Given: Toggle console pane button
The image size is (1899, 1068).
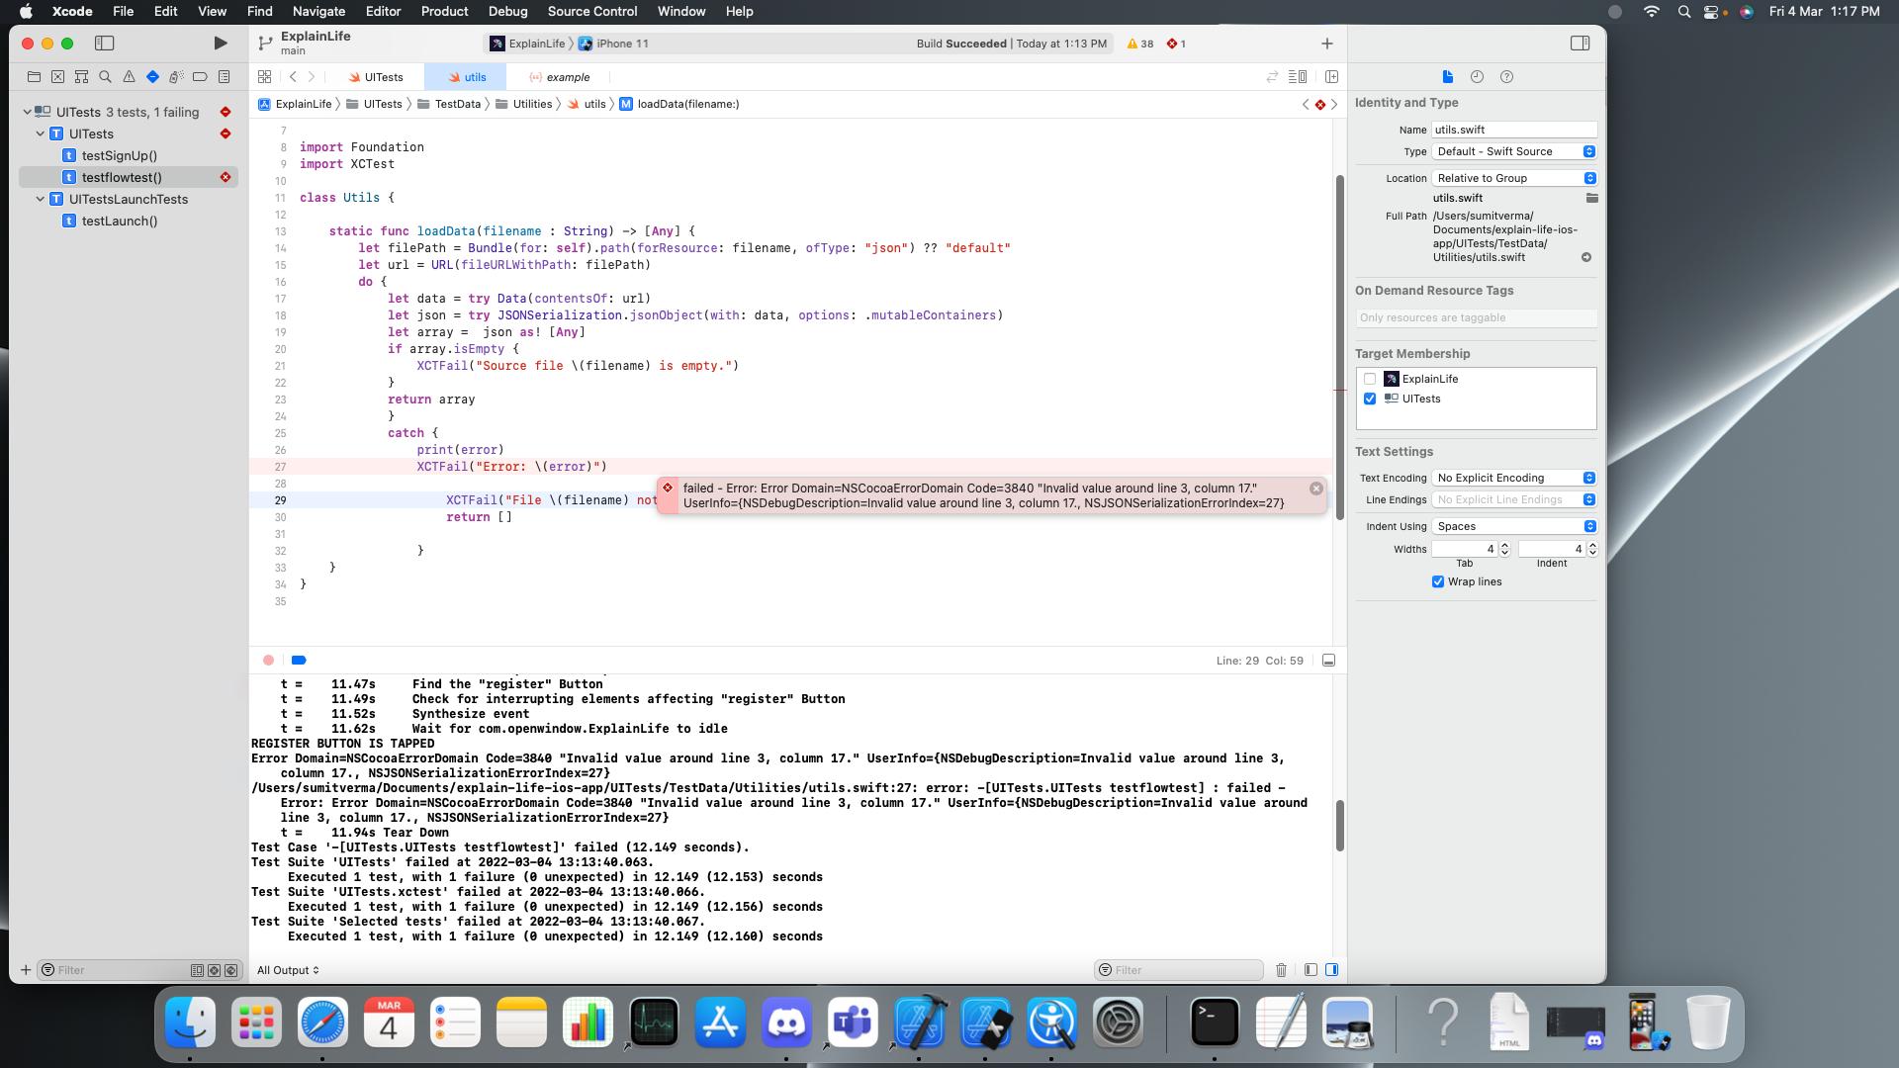Looking at the screenshot, I should click(1331, 970).
